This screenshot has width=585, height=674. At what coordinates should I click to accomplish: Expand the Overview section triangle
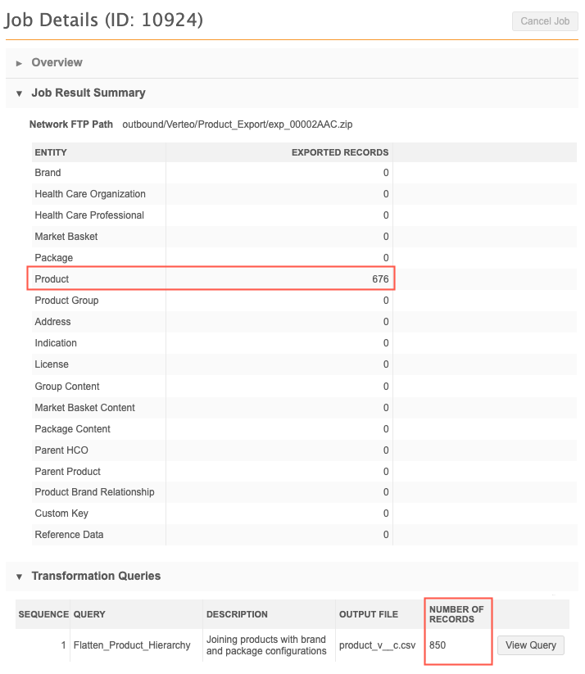click(x=19, y=63)
